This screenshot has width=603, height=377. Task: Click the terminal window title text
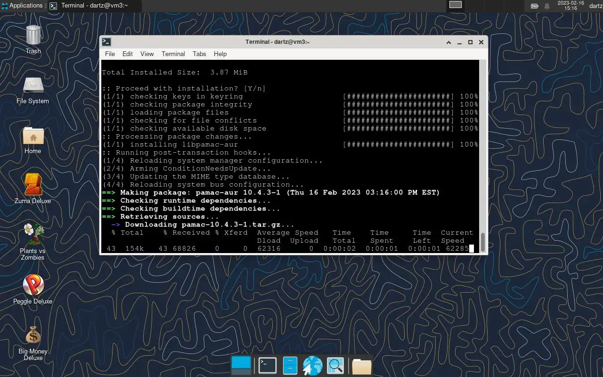tap(277, 42)
